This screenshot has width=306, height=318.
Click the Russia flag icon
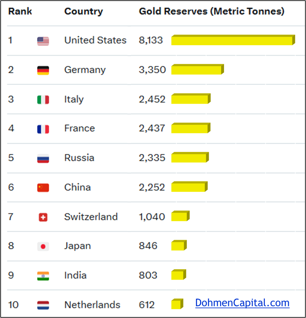(43, 158)
